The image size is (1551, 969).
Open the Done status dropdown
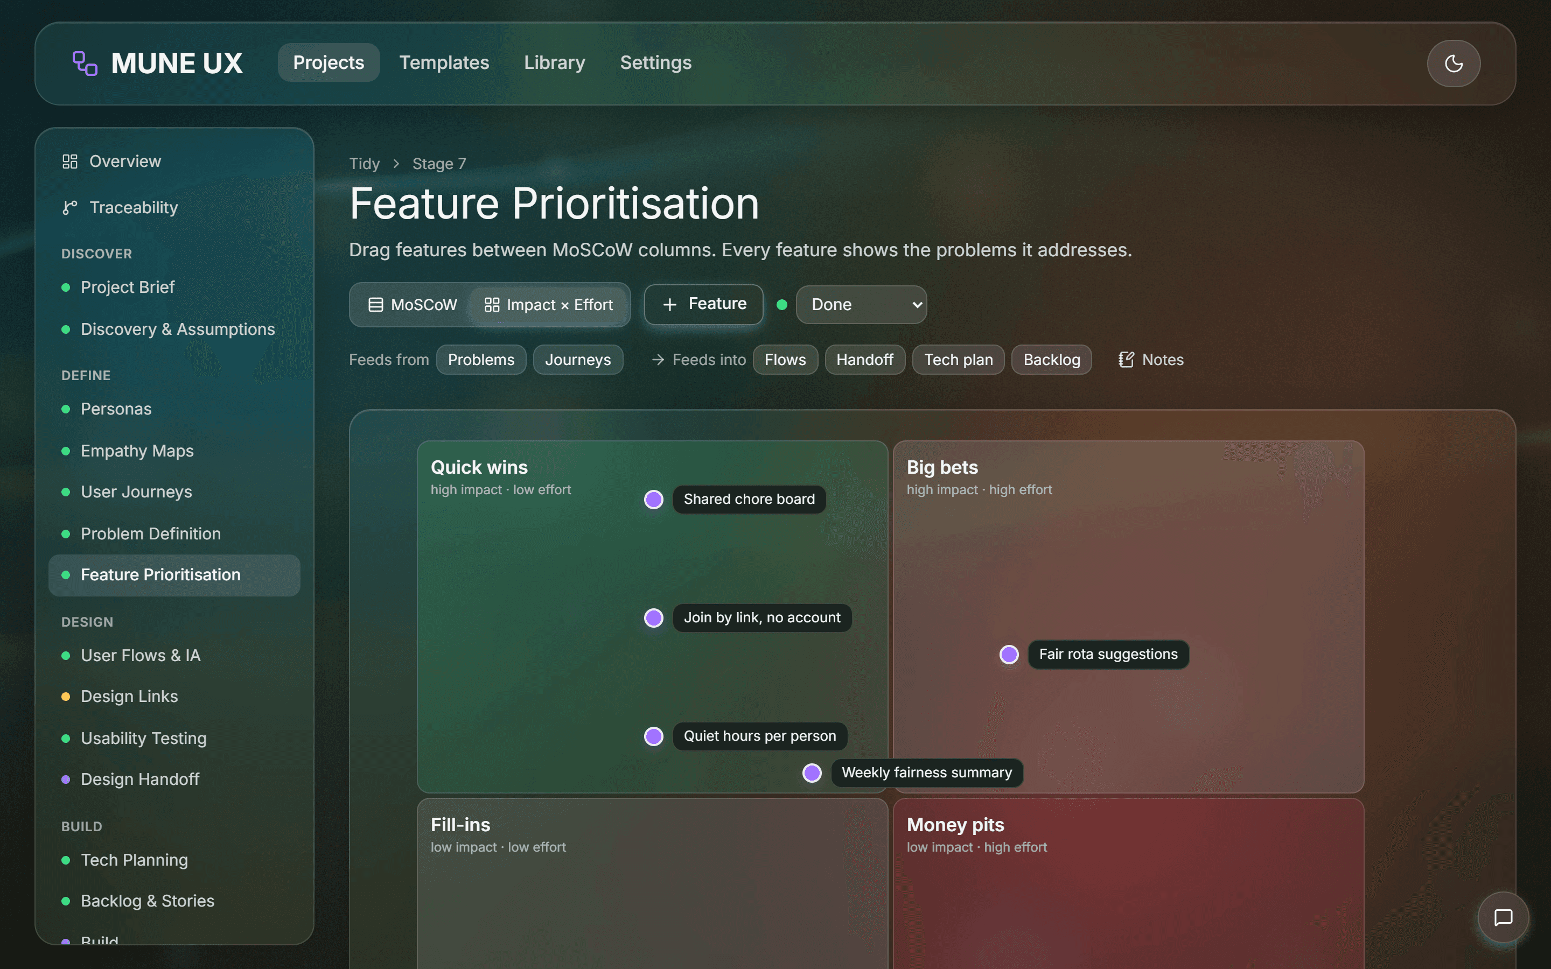861,305
